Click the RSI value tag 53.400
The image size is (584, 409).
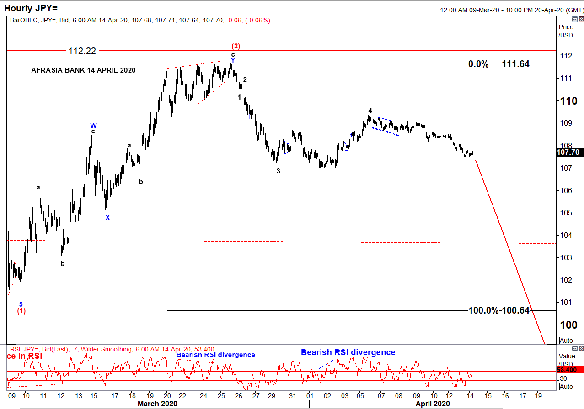point(570,370)
